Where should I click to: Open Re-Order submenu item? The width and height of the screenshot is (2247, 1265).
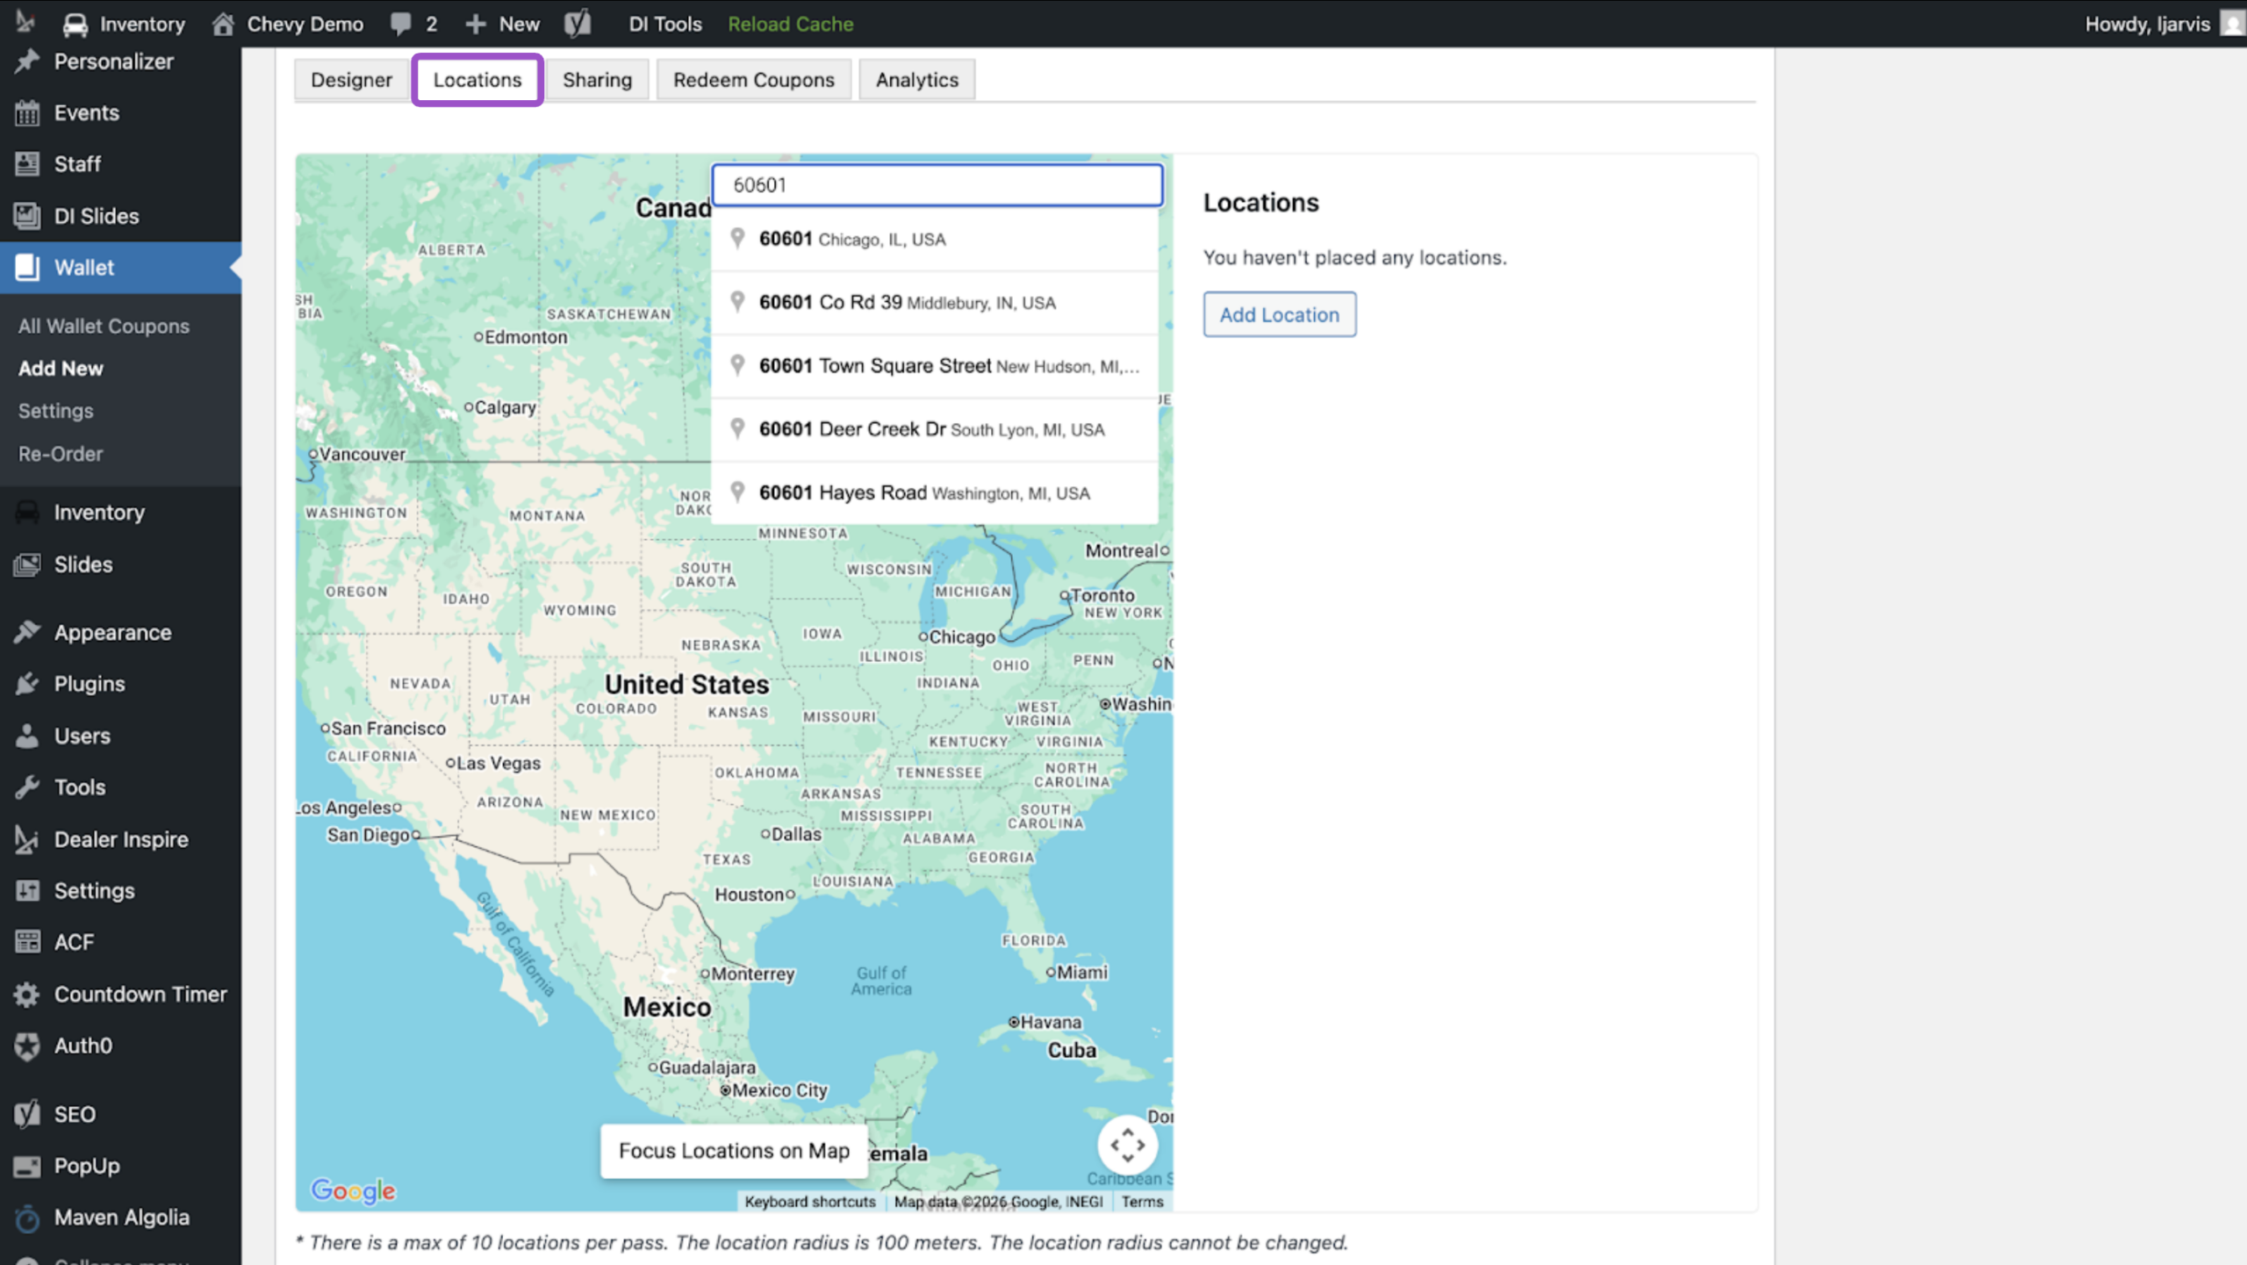tap(61, 454)
